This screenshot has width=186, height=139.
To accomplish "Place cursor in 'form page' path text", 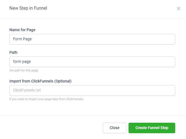I will [22, 62].
